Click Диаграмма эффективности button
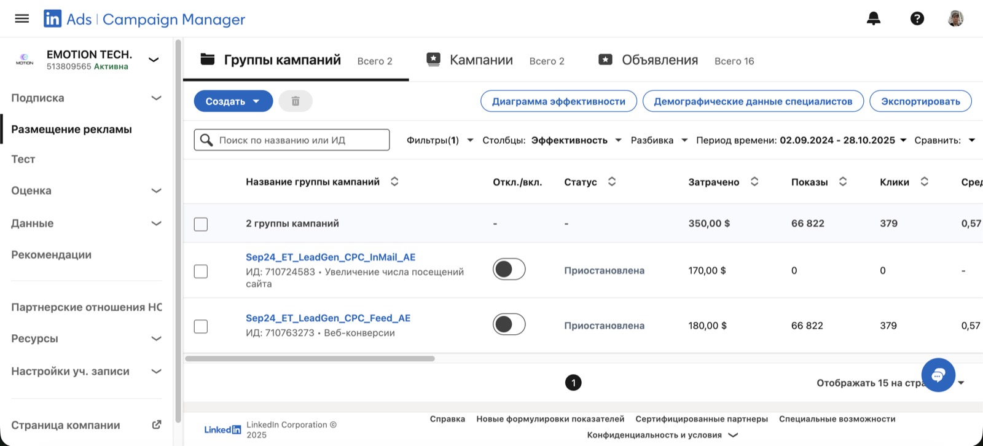 point(558,101)
